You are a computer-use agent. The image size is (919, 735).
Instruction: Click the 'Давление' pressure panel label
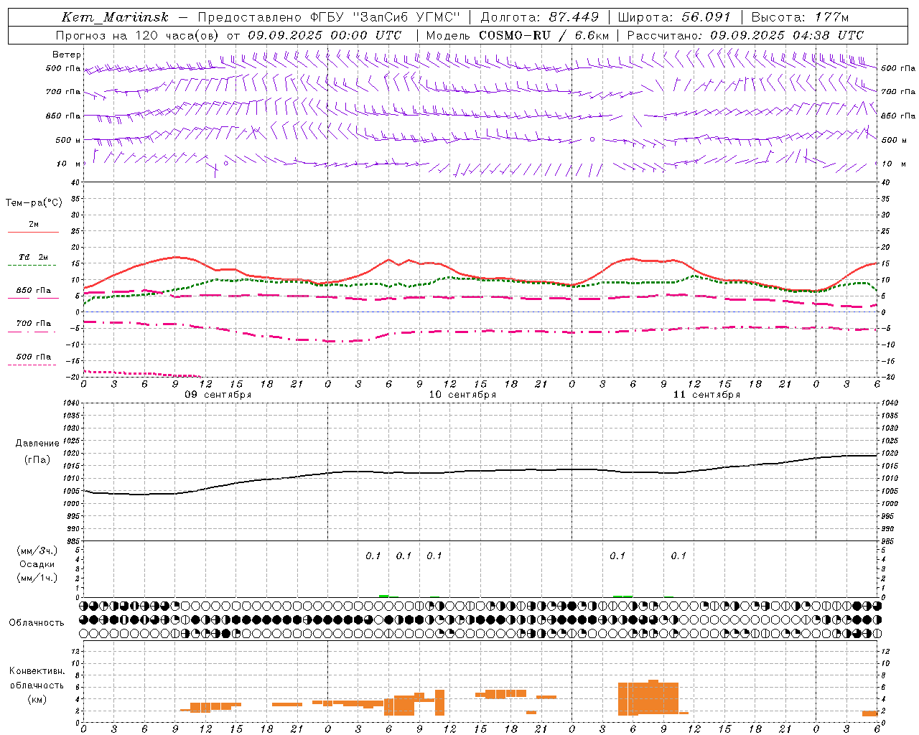click(x=37, y=444)
